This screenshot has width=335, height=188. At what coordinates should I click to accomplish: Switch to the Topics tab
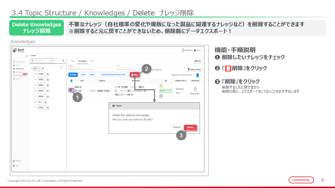(73, 61)
